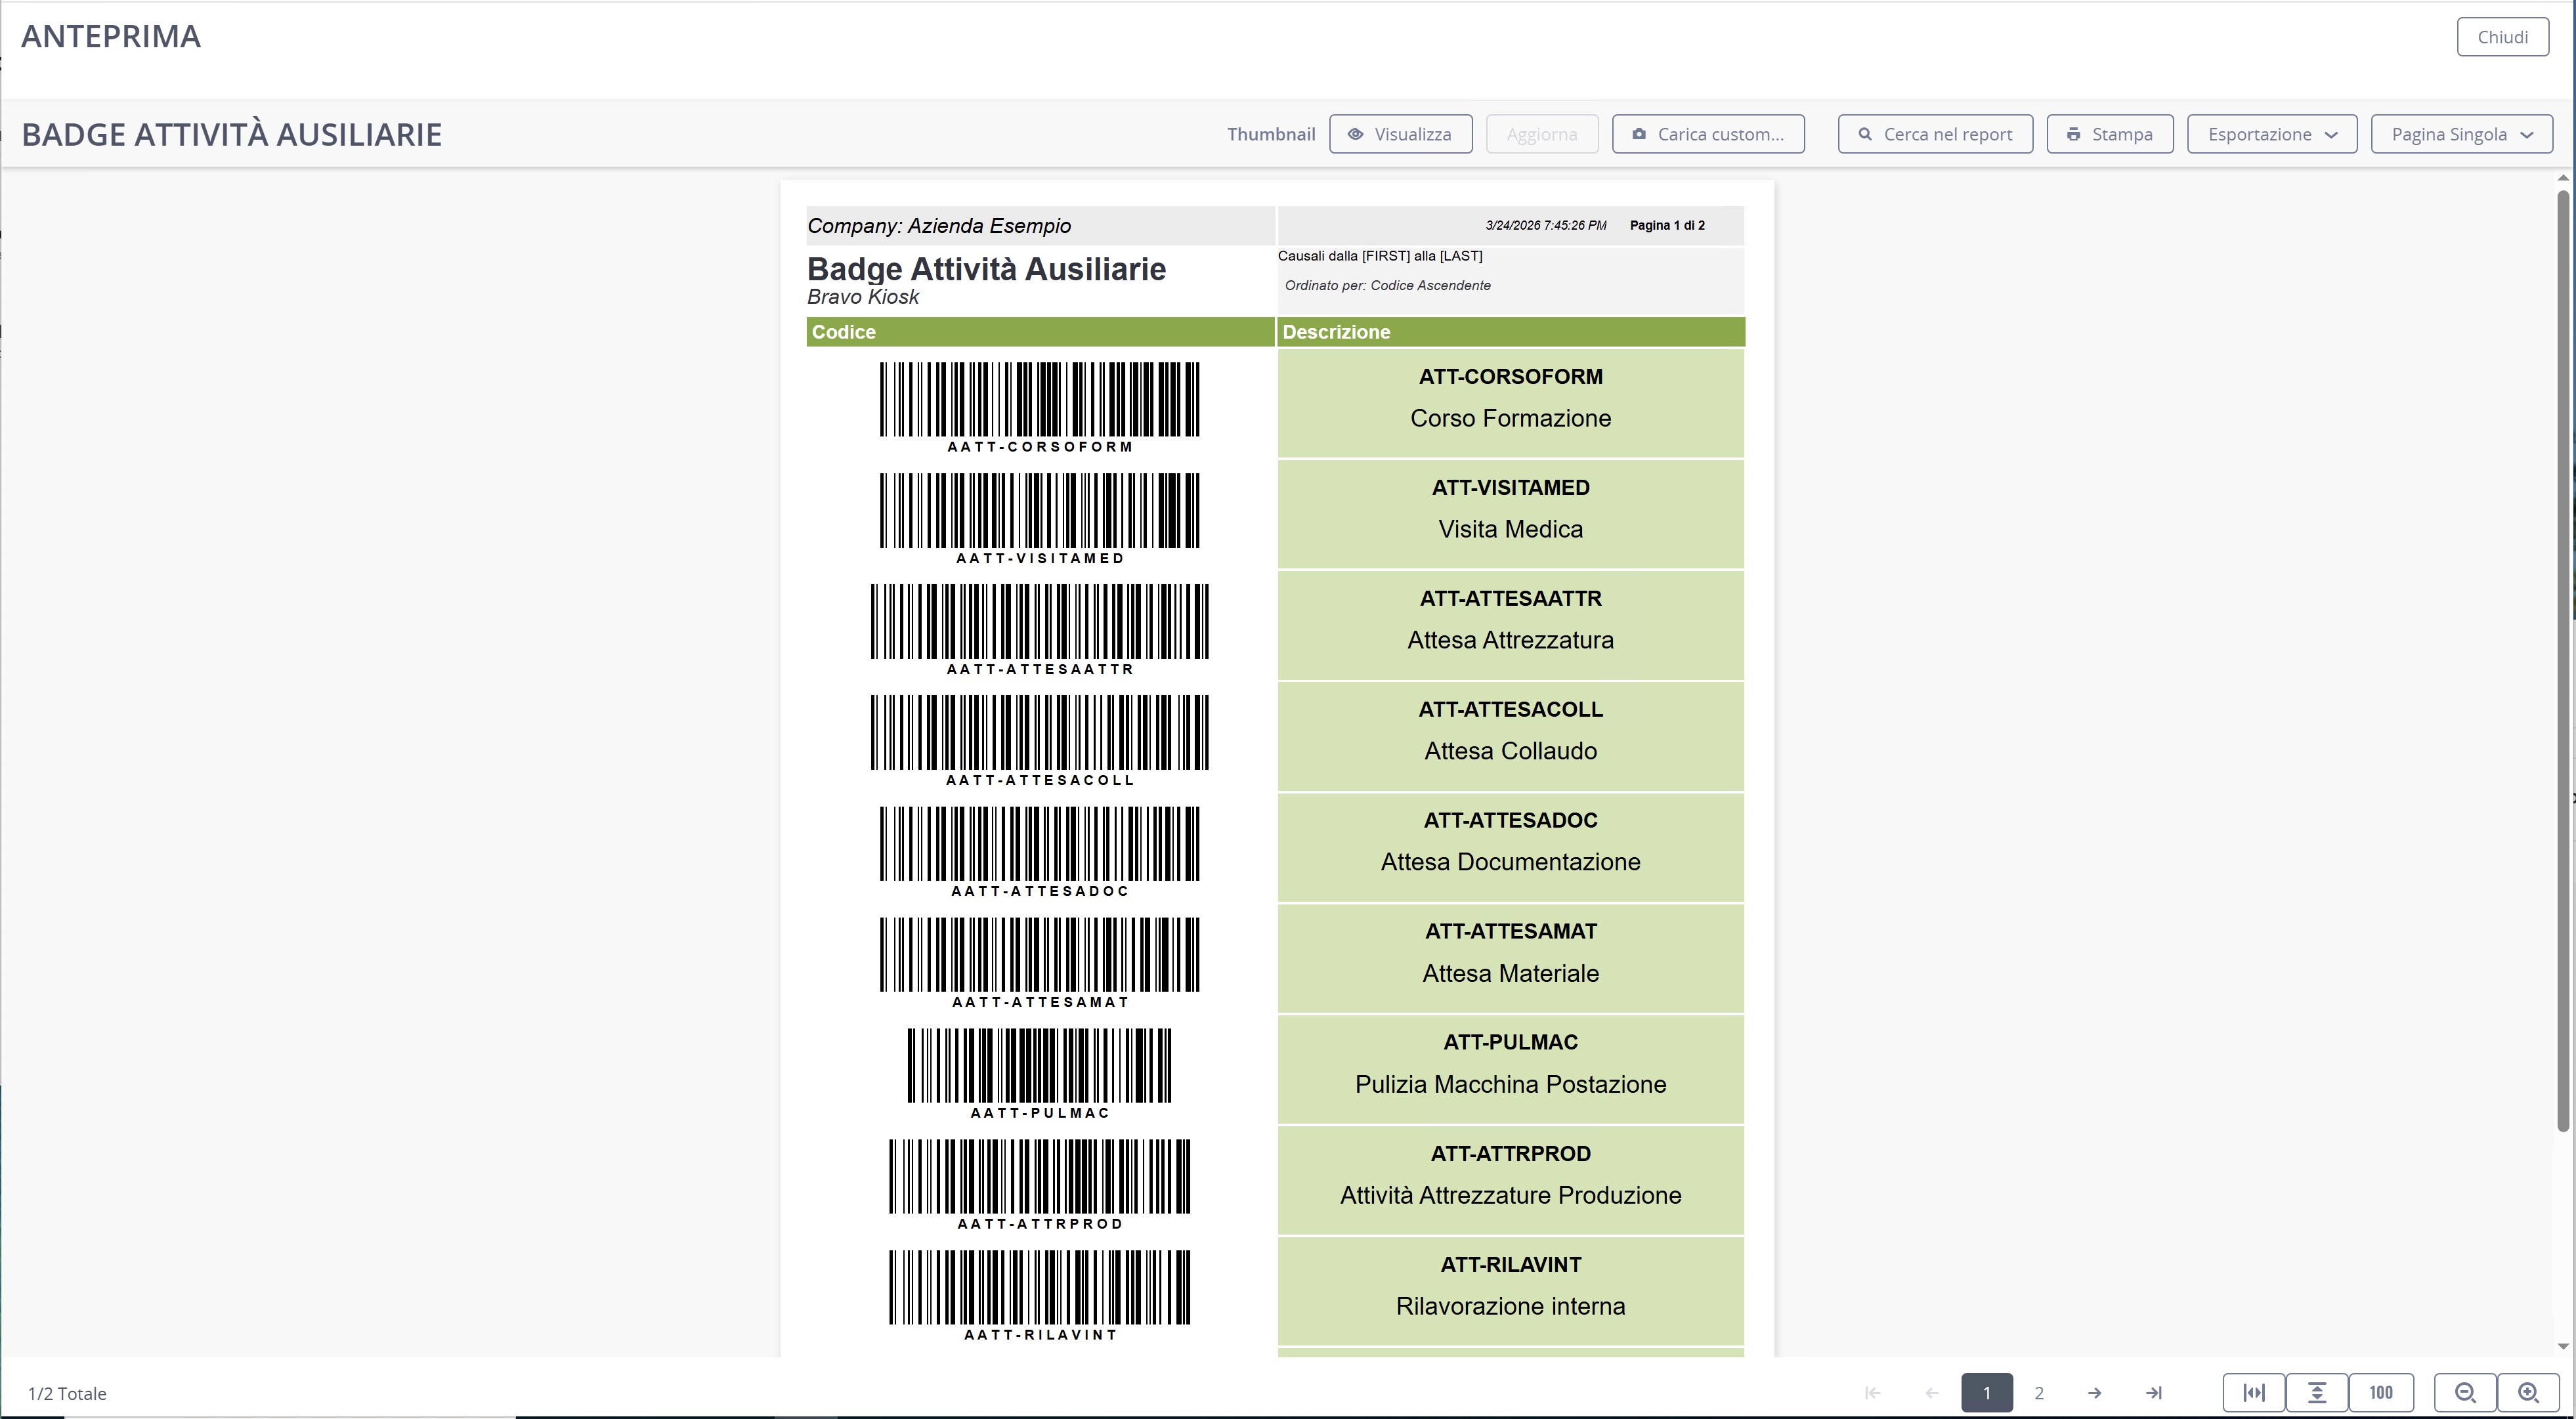
Task: Select 'Visita Medica' description text
Action: (1510, 529)
